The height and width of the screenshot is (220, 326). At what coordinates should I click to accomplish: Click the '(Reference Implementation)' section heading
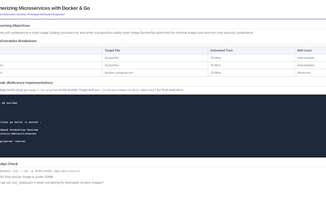pos(26,83)
